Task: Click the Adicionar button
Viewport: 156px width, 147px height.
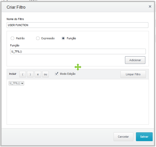Action: (x=135, y=60)
